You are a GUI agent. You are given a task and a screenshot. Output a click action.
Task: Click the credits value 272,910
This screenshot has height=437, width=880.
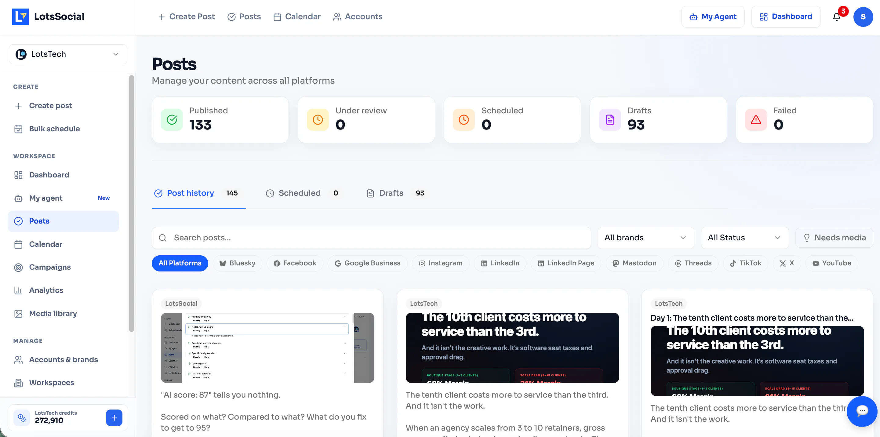(x=49, y=421)
